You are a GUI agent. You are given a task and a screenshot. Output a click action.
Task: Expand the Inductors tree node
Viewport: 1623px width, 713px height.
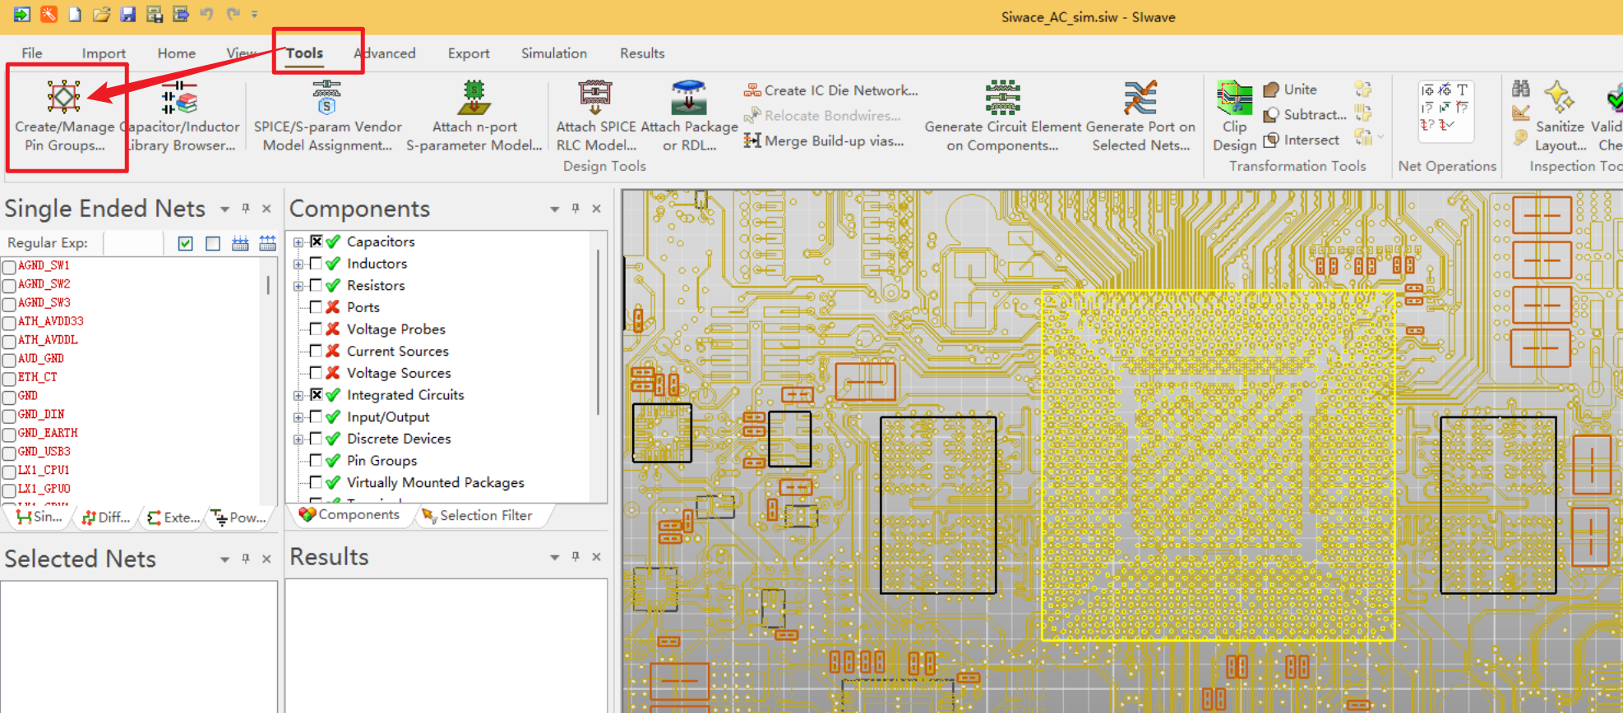coord(298,264)
